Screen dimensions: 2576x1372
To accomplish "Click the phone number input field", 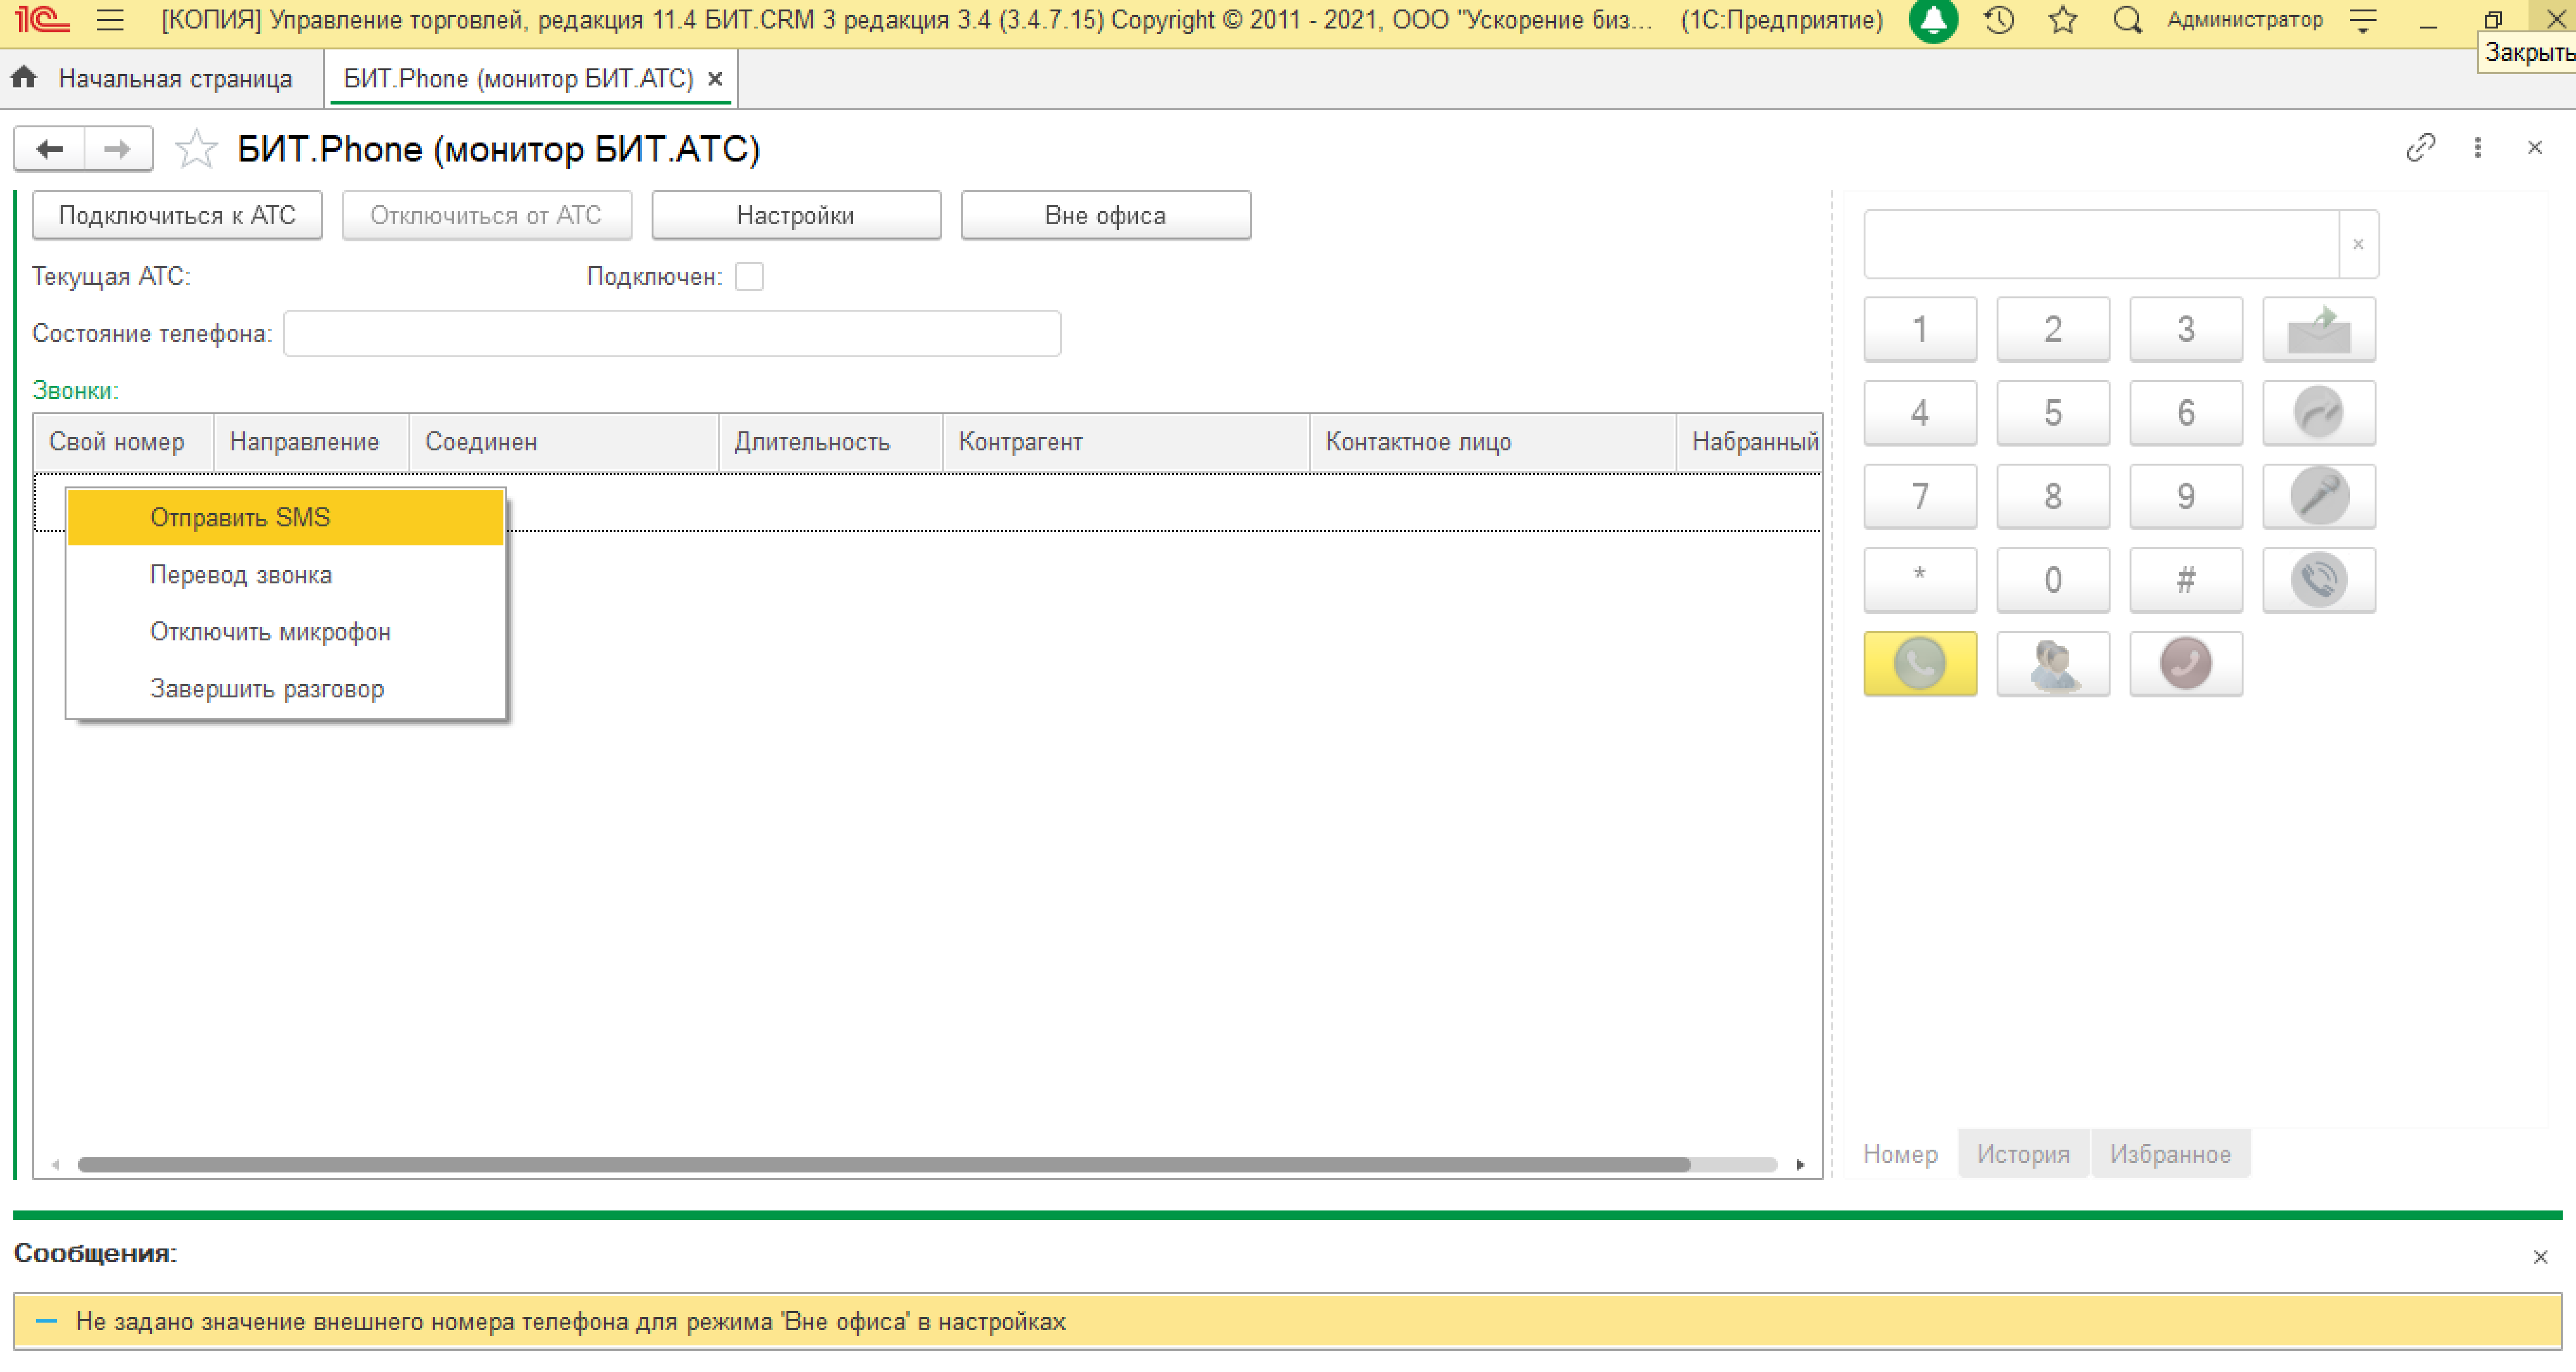I will coord(2100,244).
